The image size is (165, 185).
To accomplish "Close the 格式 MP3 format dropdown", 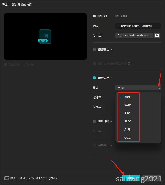I will [x=138, y=88].
